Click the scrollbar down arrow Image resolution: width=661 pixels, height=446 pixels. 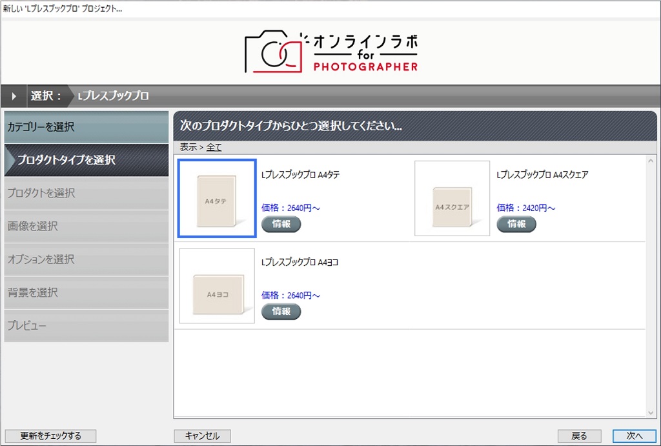click(651, 412)
